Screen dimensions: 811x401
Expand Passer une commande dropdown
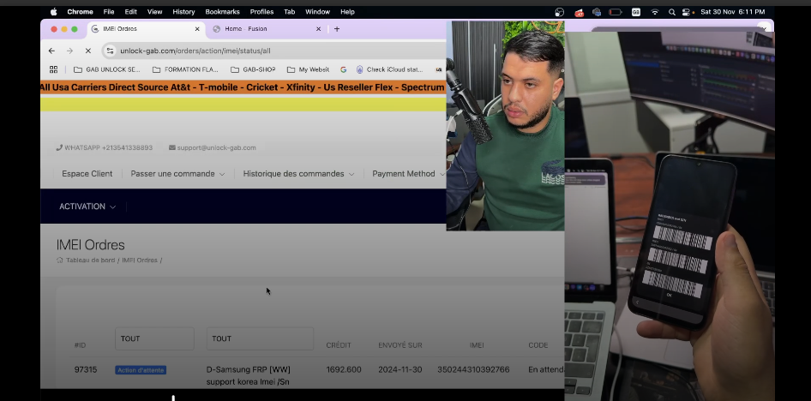[x=177, y=174]
